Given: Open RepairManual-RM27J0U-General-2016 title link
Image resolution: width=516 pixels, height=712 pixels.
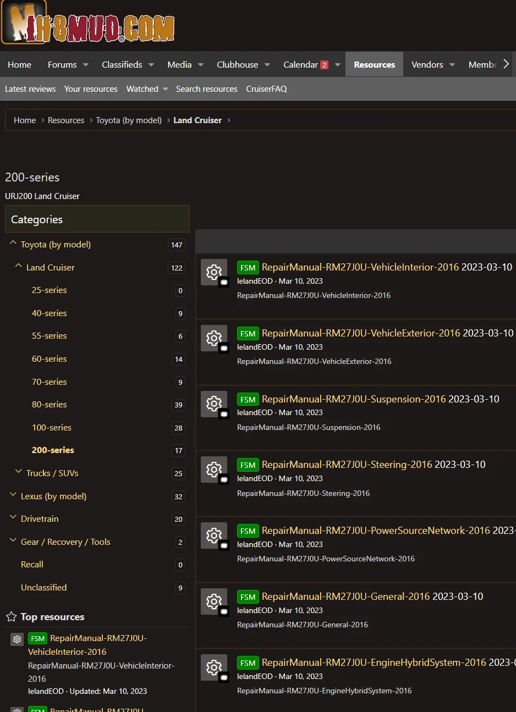Looking at the screenshot, I should [x=346, y=597].
